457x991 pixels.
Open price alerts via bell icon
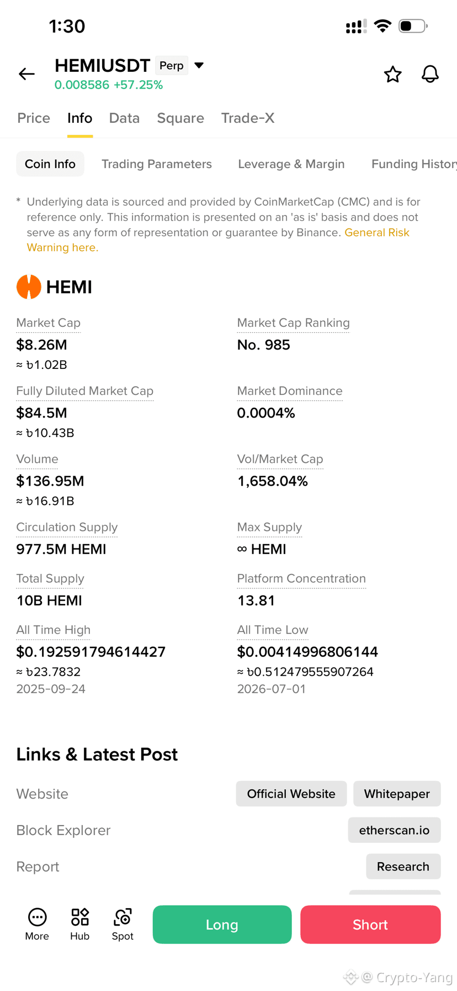pos(430,74)
